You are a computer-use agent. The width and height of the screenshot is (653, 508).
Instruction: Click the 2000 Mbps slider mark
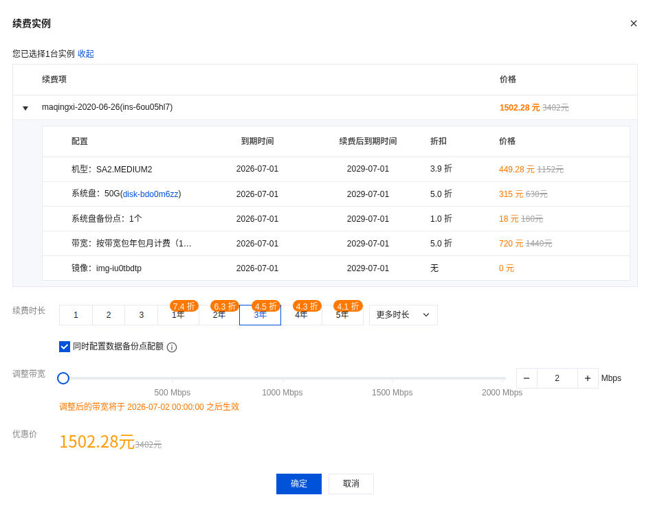coord(502,393)
